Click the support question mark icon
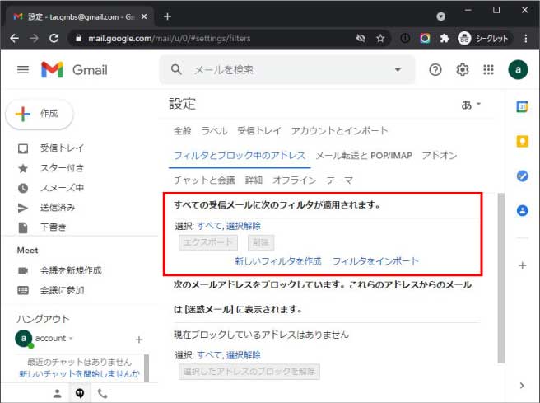 tap(435, 70)
